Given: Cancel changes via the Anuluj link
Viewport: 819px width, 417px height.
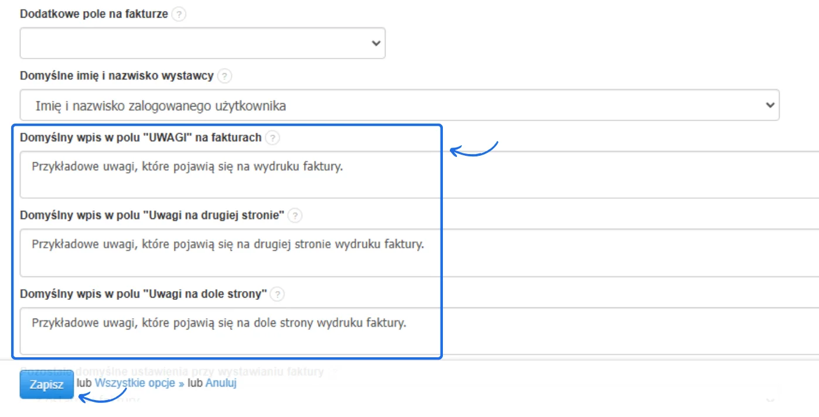Looking at the screenshot, I should (221, 384).
